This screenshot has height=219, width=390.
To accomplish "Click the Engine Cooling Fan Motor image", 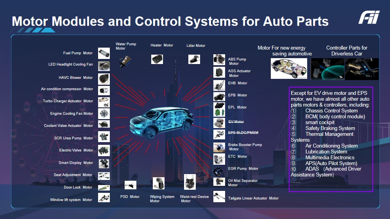I will click(x=104, y=114).
